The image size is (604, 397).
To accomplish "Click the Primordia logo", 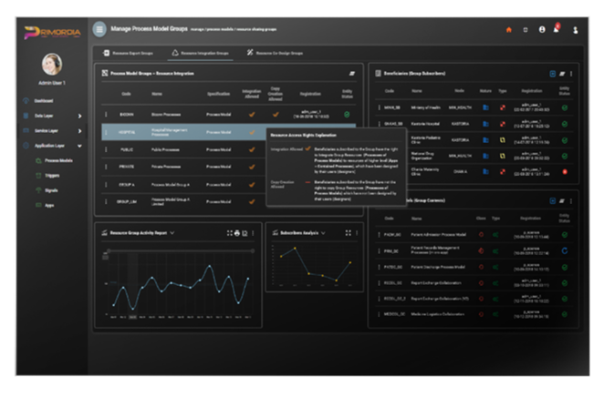I will [x=52, y=33].
